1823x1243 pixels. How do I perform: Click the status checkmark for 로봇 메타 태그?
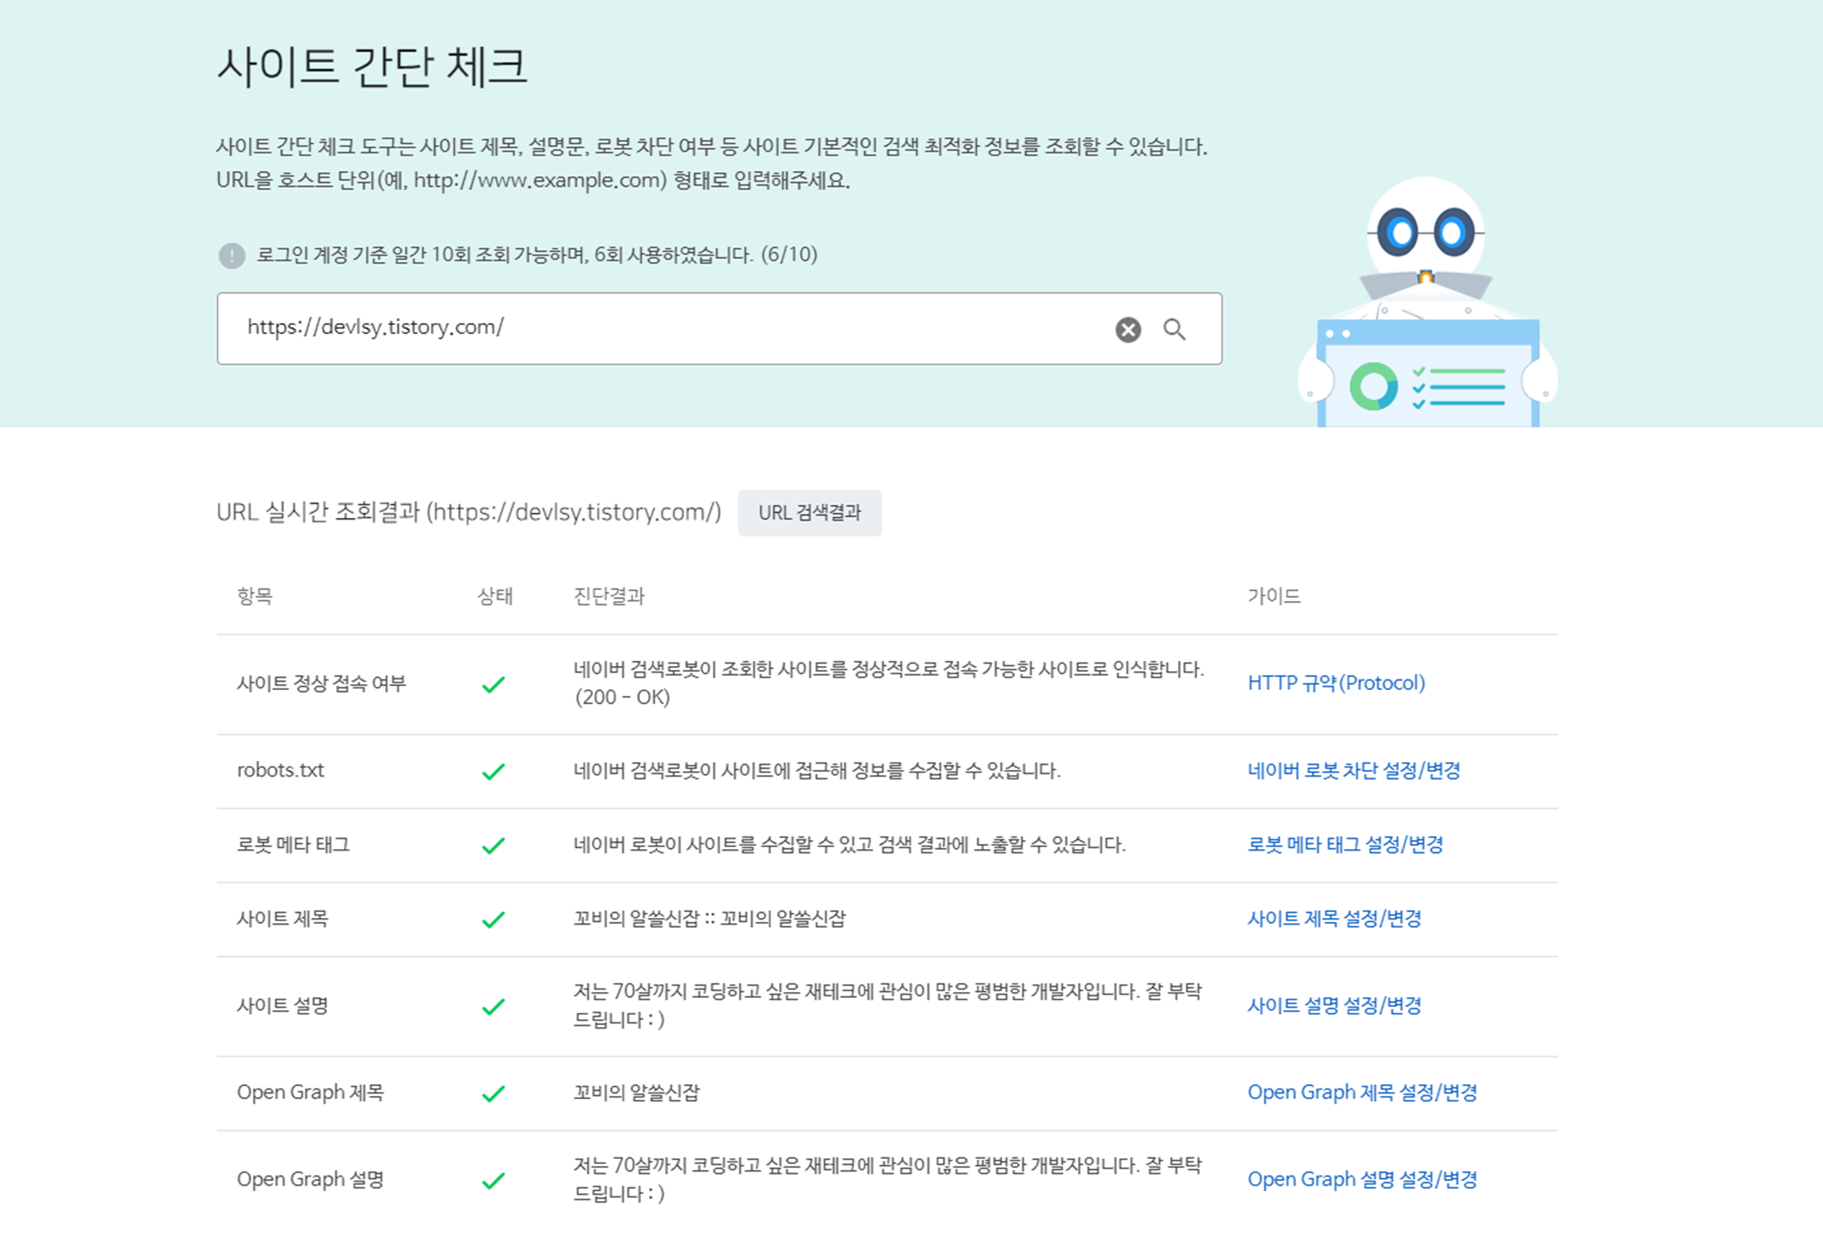click(x=493, y=846)
